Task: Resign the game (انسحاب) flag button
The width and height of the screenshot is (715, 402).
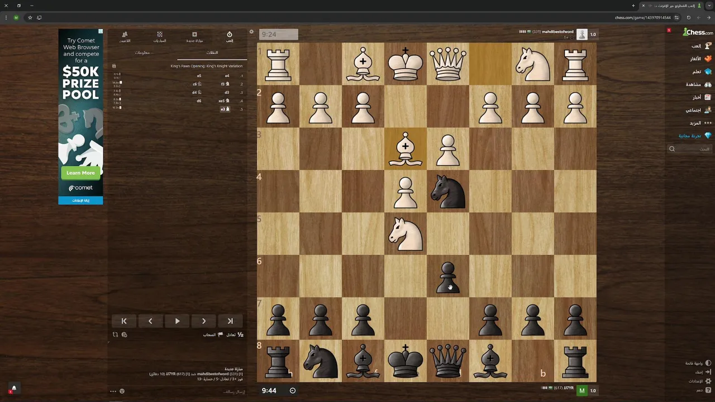Action: [x=213, y=334]
